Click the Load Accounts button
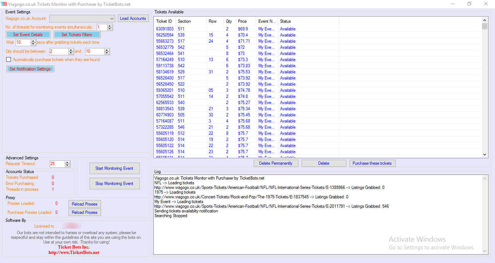This screenshot has height=263, width=495. [x=133, y=19]
